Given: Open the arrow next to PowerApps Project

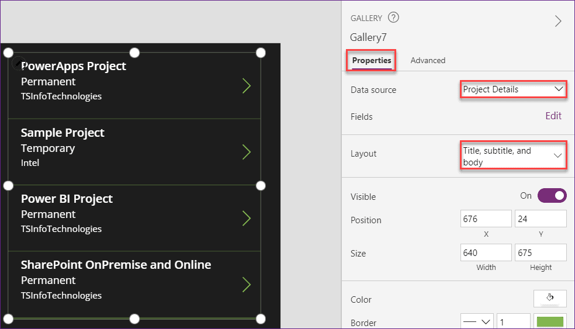Looking at the screenshot, I should [x=247, y=86].
